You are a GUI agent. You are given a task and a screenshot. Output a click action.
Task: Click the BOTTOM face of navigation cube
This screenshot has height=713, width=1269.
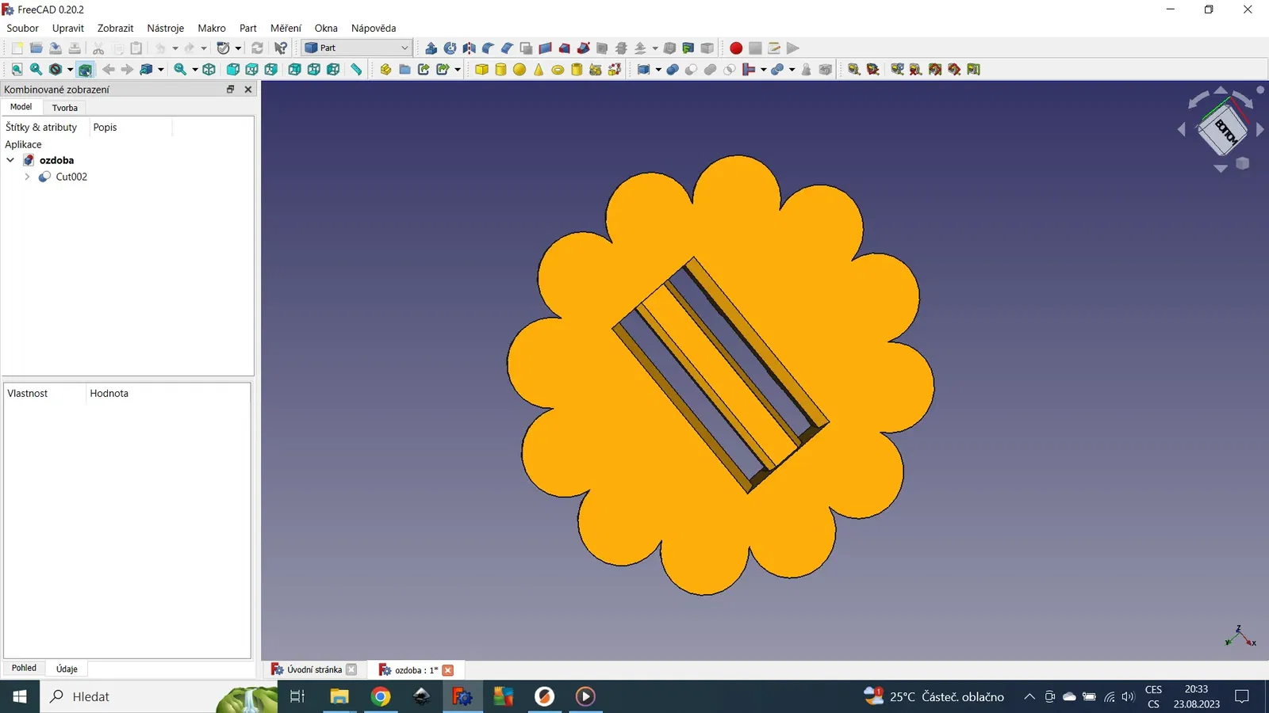[x=1224, y=129]
